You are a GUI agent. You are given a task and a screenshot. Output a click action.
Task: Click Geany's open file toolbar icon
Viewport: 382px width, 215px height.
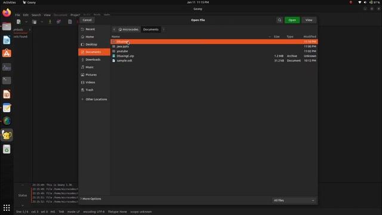click(35, 21)
